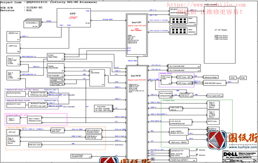The image size is (258, 163).
Task: Click the lower DDR5 memory slot icon
Action: coord(179,31)
